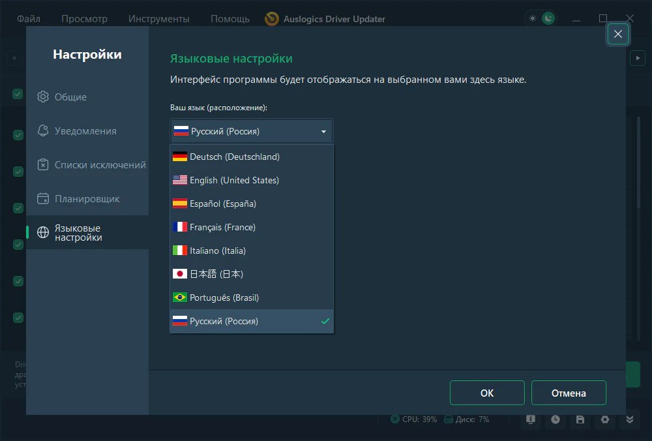Click the floppy disk save icon
Viewport: 652px width, 441px height.
tap(580, 419)
